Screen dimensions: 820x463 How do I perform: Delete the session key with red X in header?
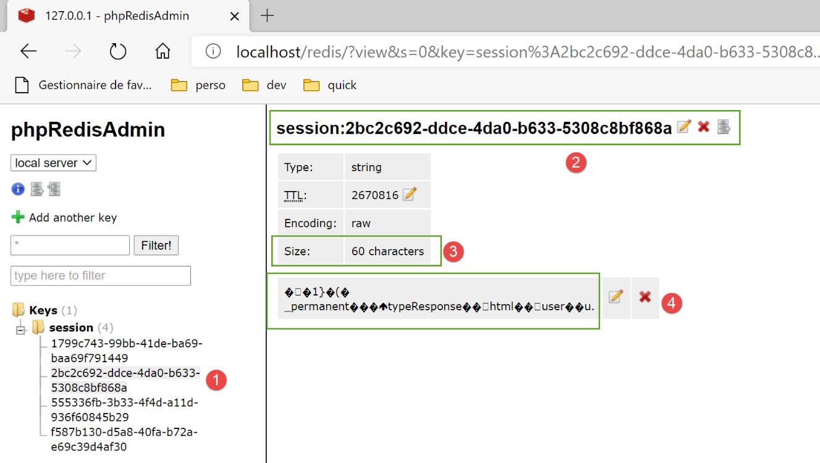(703, 127)
